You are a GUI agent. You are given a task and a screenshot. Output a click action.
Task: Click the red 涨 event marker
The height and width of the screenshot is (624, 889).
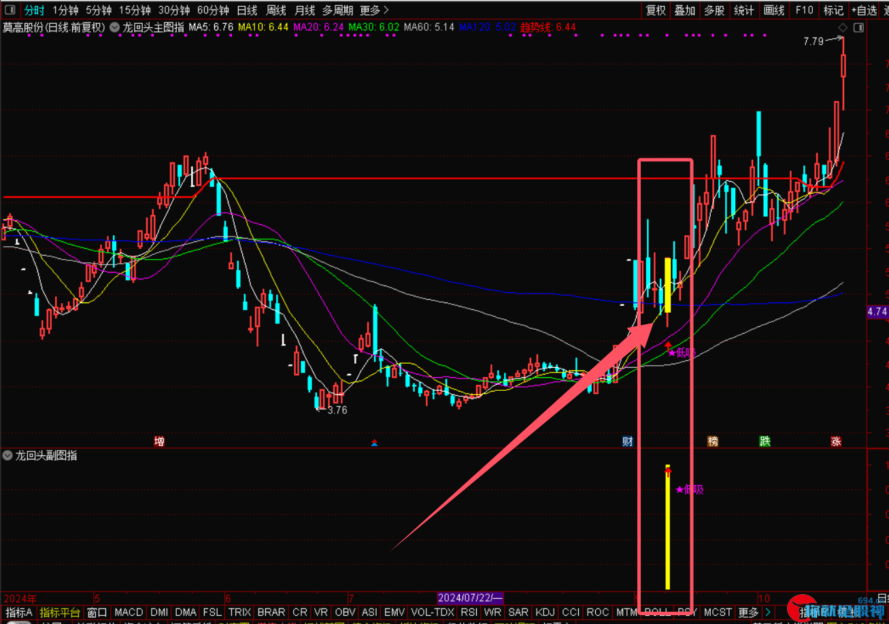click(x=836, y=441)
